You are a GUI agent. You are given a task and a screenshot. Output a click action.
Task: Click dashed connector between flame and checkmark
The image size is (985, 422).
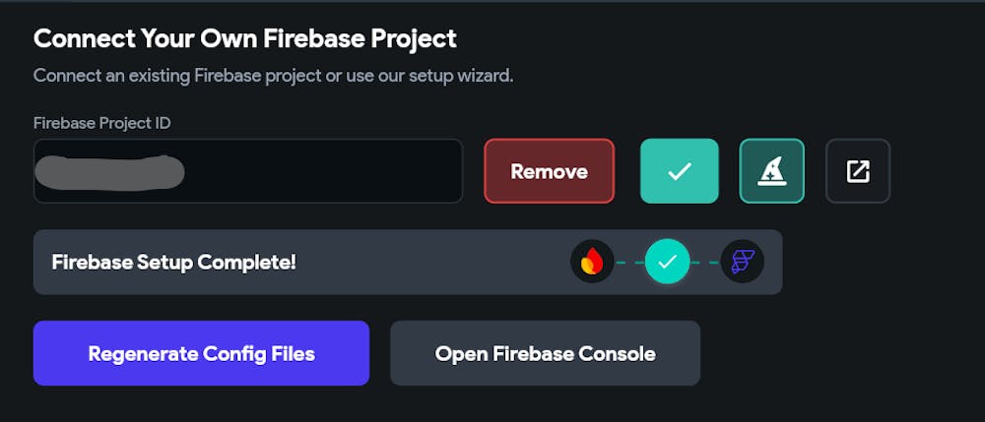click(629, 262)
